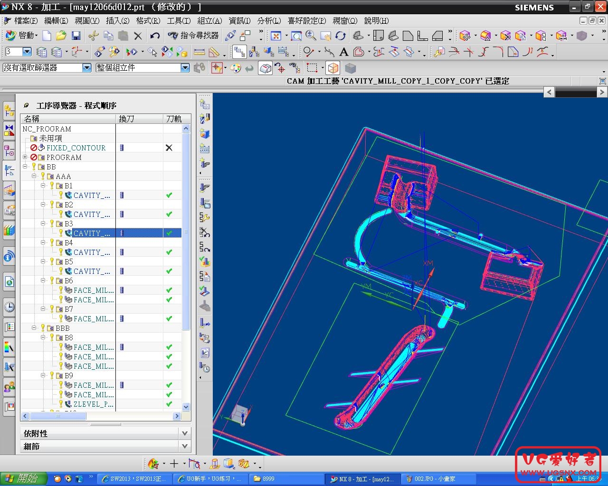
Task: Switch to 8999 folder taskbar window
Action: coord(286,479)
